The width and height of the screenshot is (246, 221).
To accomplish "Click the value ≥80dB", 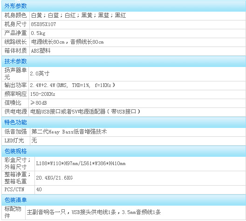I will point(38,103).
